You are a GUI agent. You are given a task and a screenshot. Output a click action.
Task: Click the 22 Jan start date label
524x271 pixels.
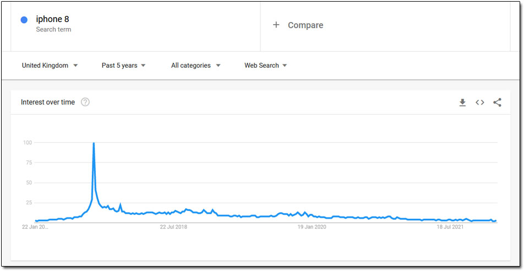[35, 227]
